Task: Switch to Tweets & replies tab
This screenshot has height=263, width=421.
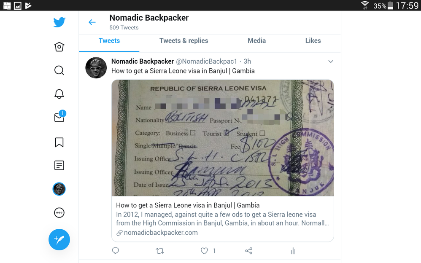Action: [184, 40]
